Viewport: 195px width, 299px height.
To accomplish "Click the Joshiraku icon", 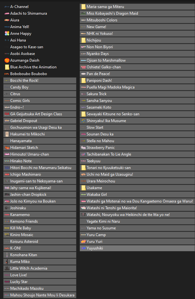I will [7, 208].
